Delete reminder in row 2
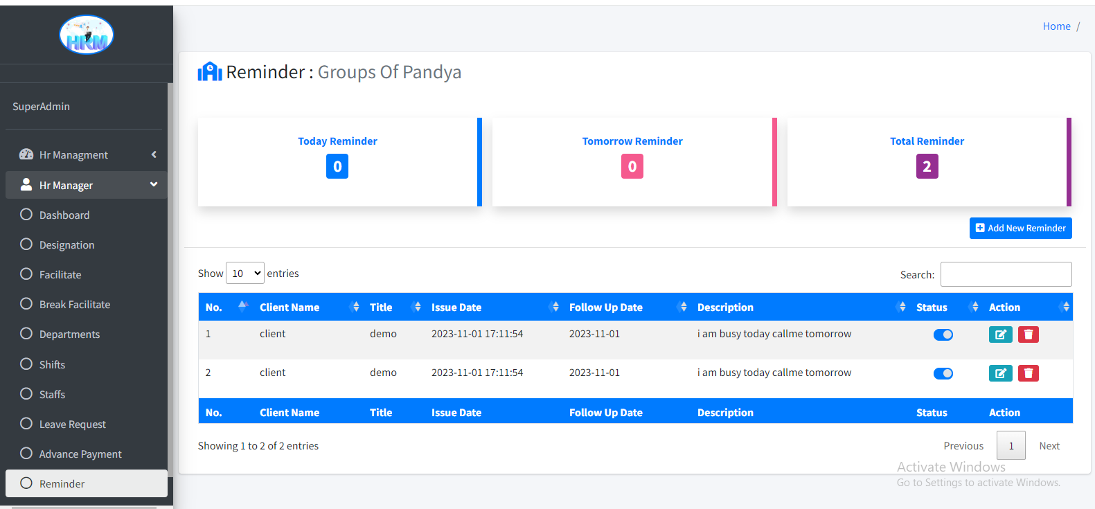 (x=1029, y=373)
